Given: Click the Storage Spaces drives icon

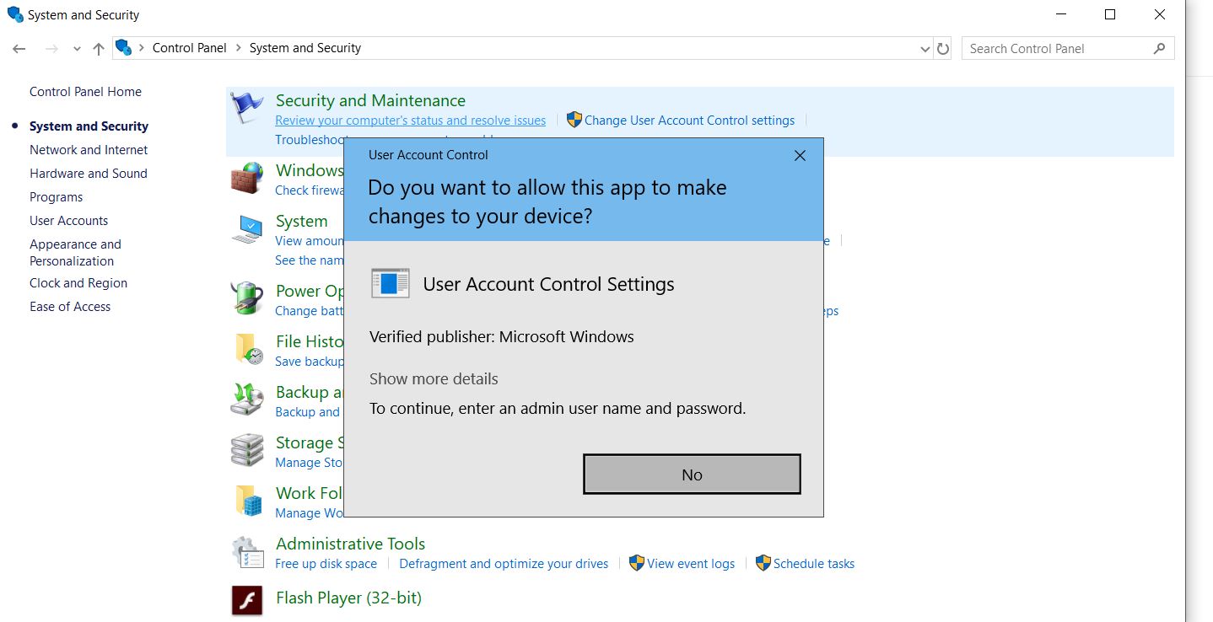Looking at the screenshot, I should click(247, 450).
